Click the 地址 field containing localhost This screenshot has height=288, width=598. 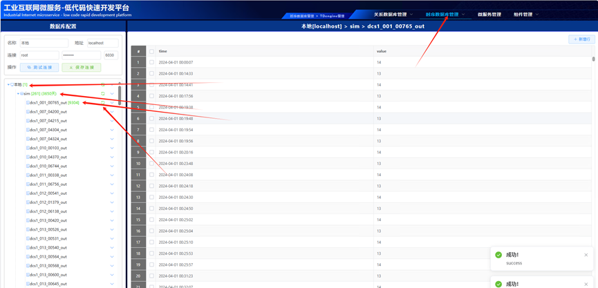coord(102,43)
